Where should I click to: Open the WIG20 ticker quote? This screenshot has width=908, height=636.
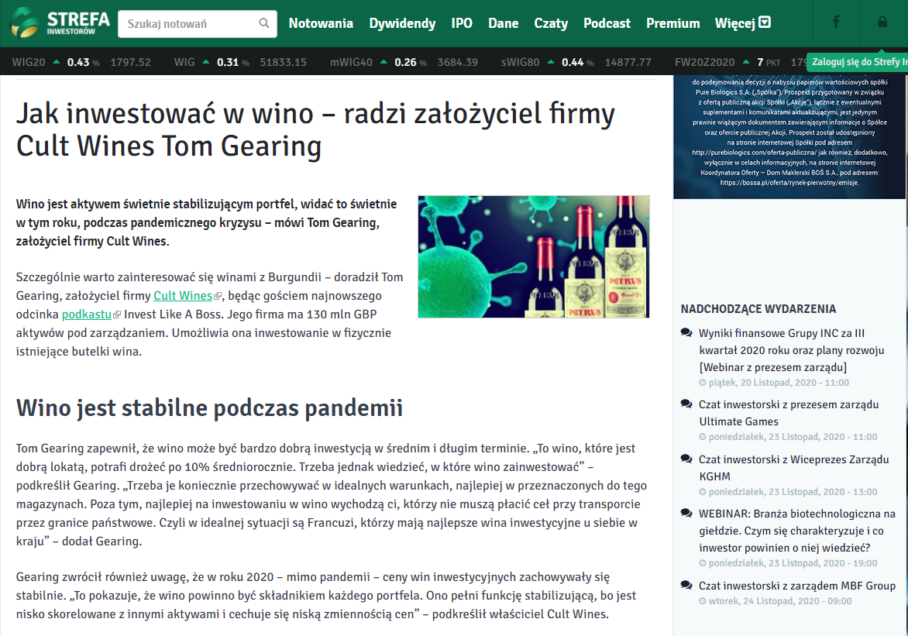point(81,62)
